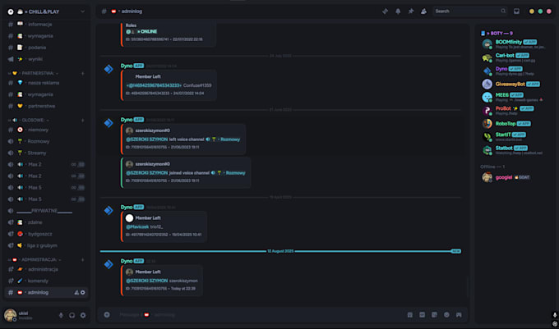
Task: Click Dyno in the member list
Action: (514, 71)
